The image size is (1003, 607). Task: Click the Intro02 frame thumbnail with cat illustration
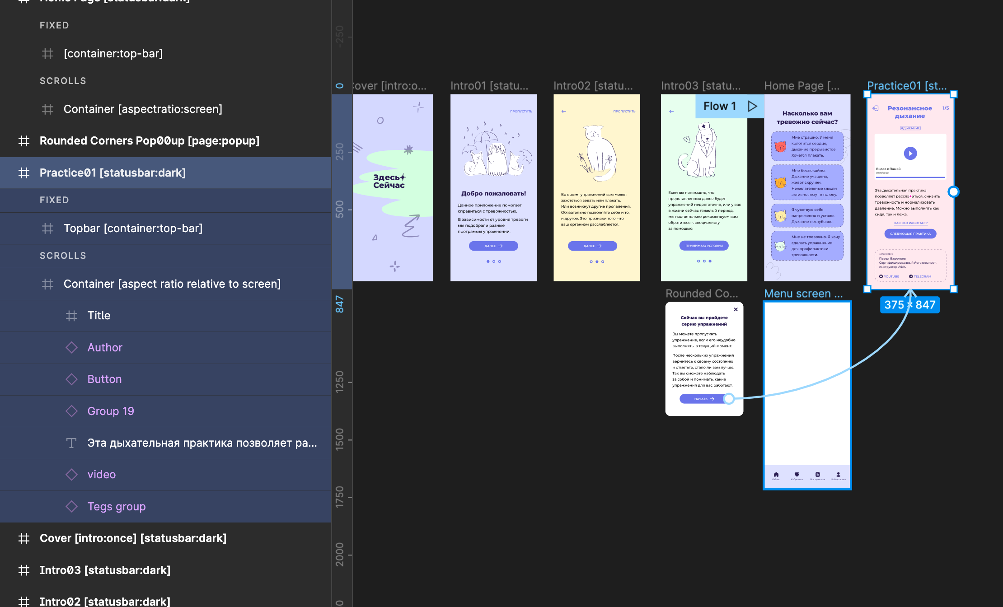[x=597, y=187]
